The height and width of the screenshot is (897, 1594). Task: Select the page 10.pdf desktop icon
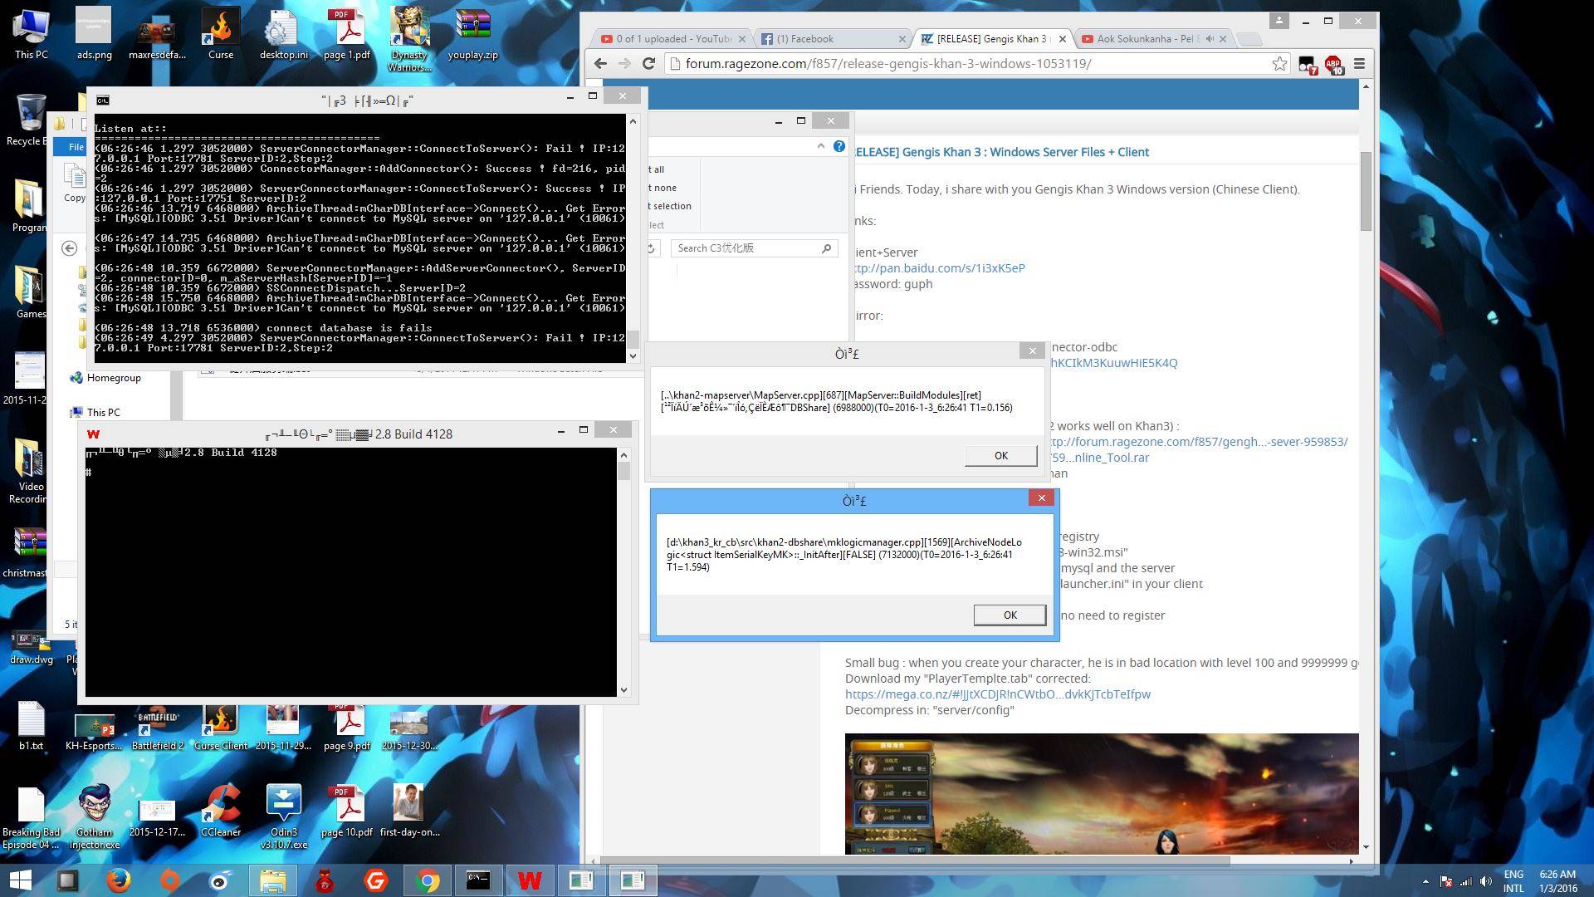click(347, 810)
